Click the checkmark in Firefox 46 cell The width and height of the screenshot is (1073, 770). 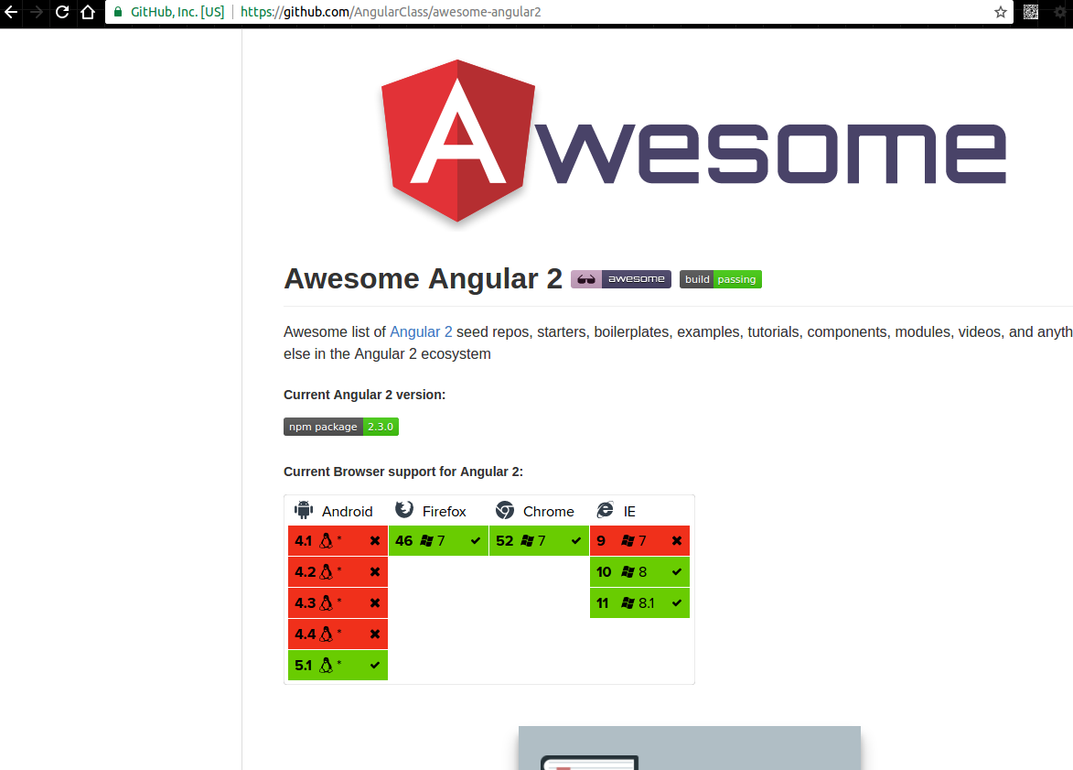476,540
